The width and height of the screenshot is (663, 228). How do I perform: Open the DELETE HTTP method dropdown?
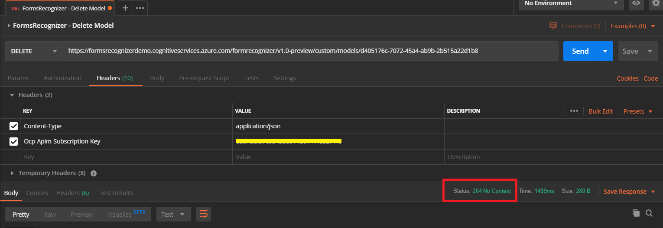[x=34, y=51]
